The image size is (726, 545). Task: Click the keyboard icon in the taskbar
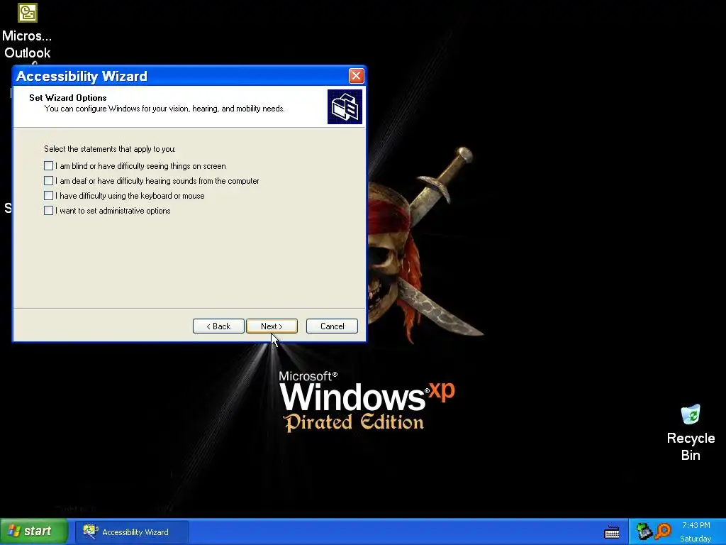(x=612, y=532)
